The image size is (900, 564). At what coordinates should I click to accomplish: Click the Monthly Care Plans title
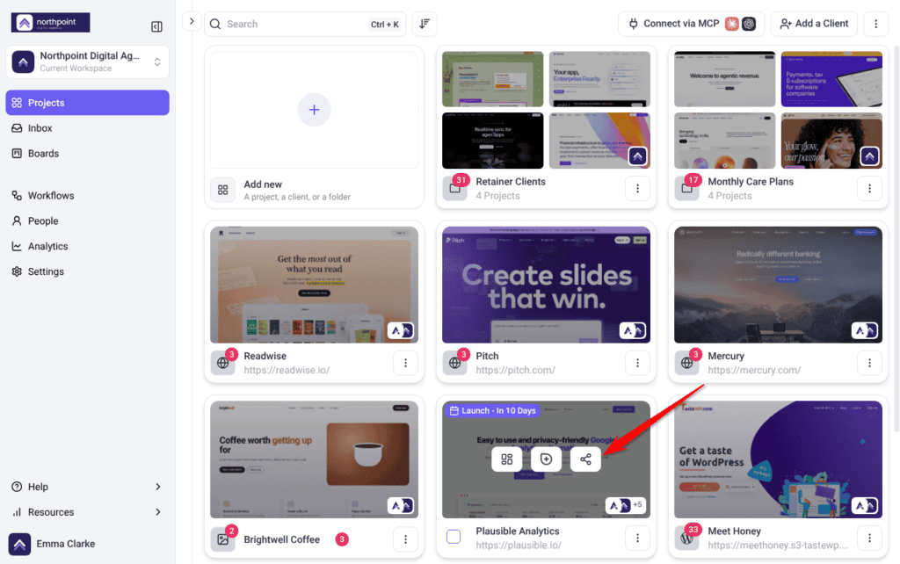751,181
